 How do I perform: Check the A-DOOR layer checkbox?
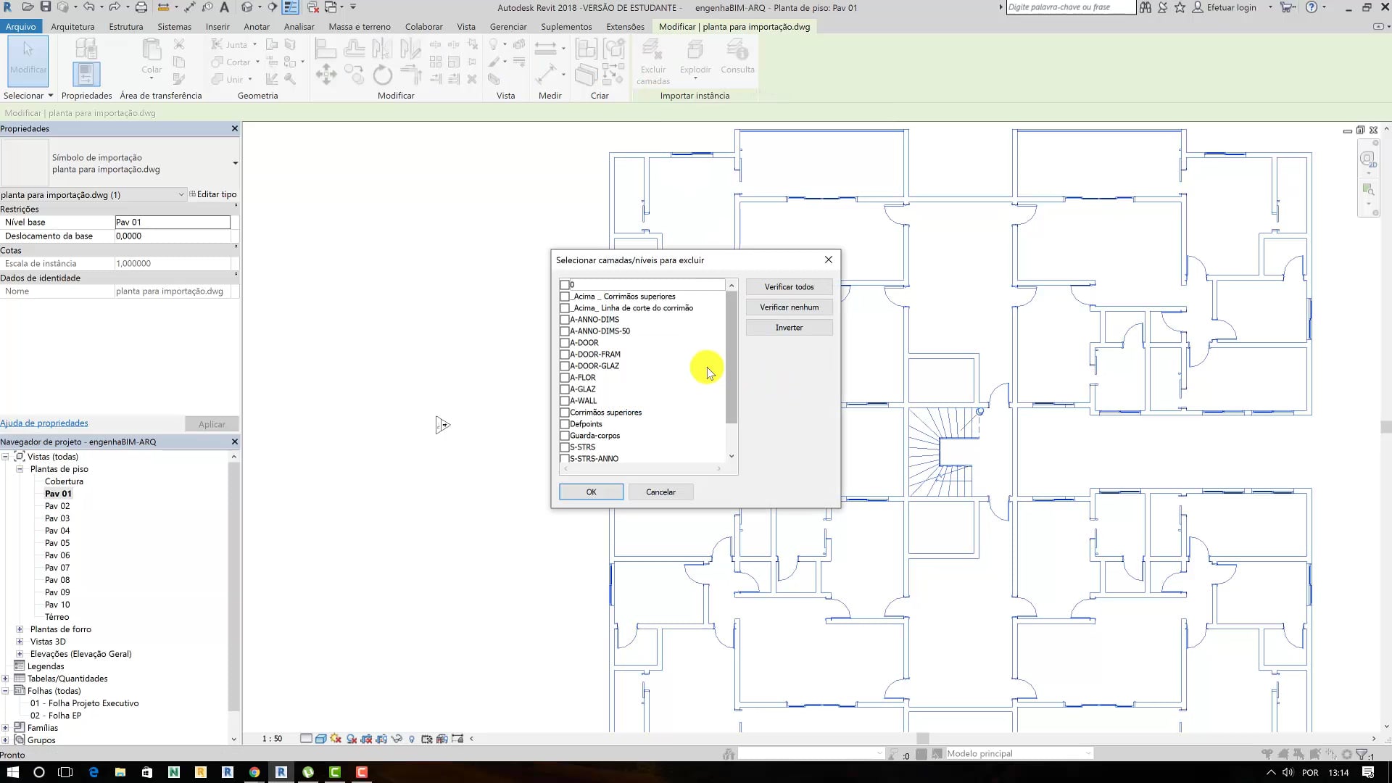pyautogui.click(x=565, y=343)
